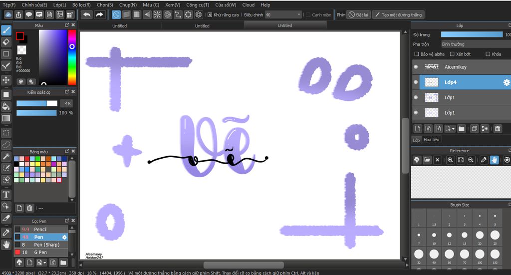
Task: Open an image file in Reference panel
Action: point(427,160)
